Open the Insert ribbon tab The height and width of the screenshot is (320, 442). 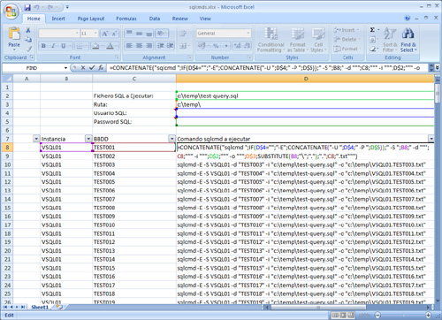(x=58, y=19)
